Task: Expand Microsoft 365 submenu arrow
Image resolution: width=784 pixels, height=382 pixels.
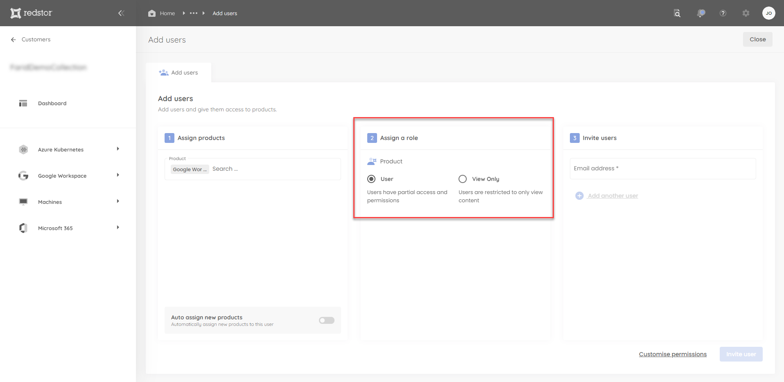Action: point(118,228)
